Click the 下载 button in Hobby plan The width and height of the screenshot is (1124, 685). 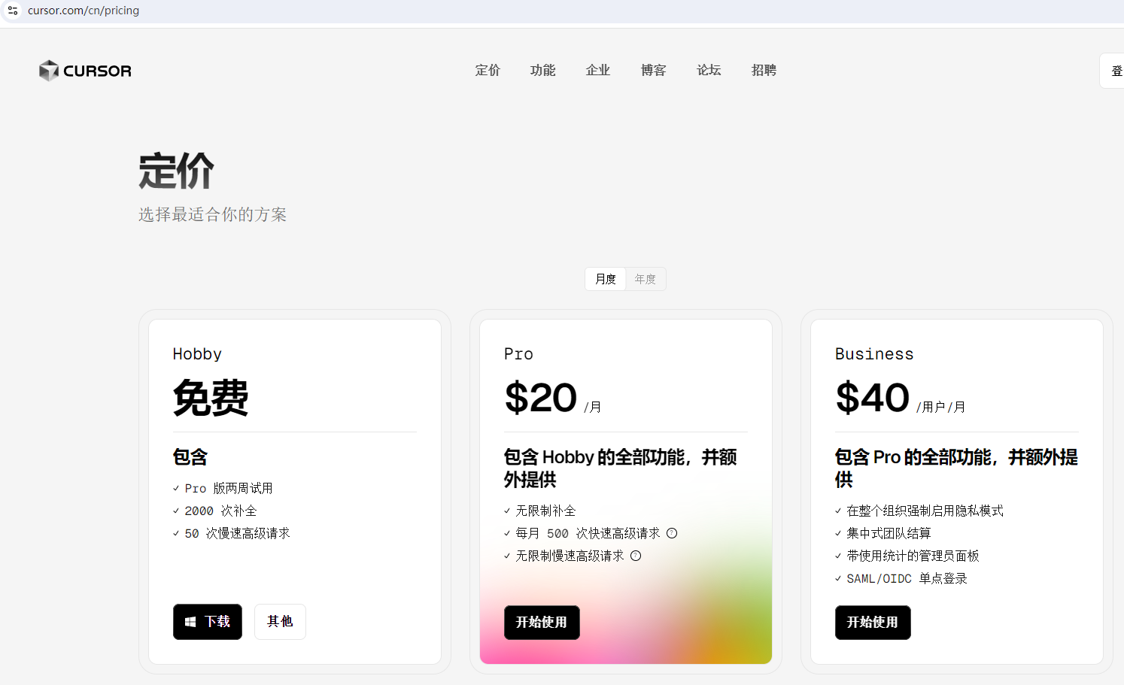(x=208, y=622)
